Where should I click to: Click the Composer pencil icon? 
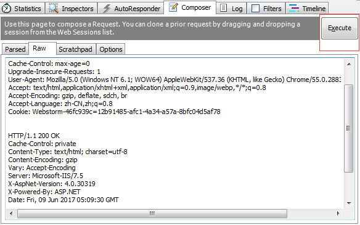point(173,7)
